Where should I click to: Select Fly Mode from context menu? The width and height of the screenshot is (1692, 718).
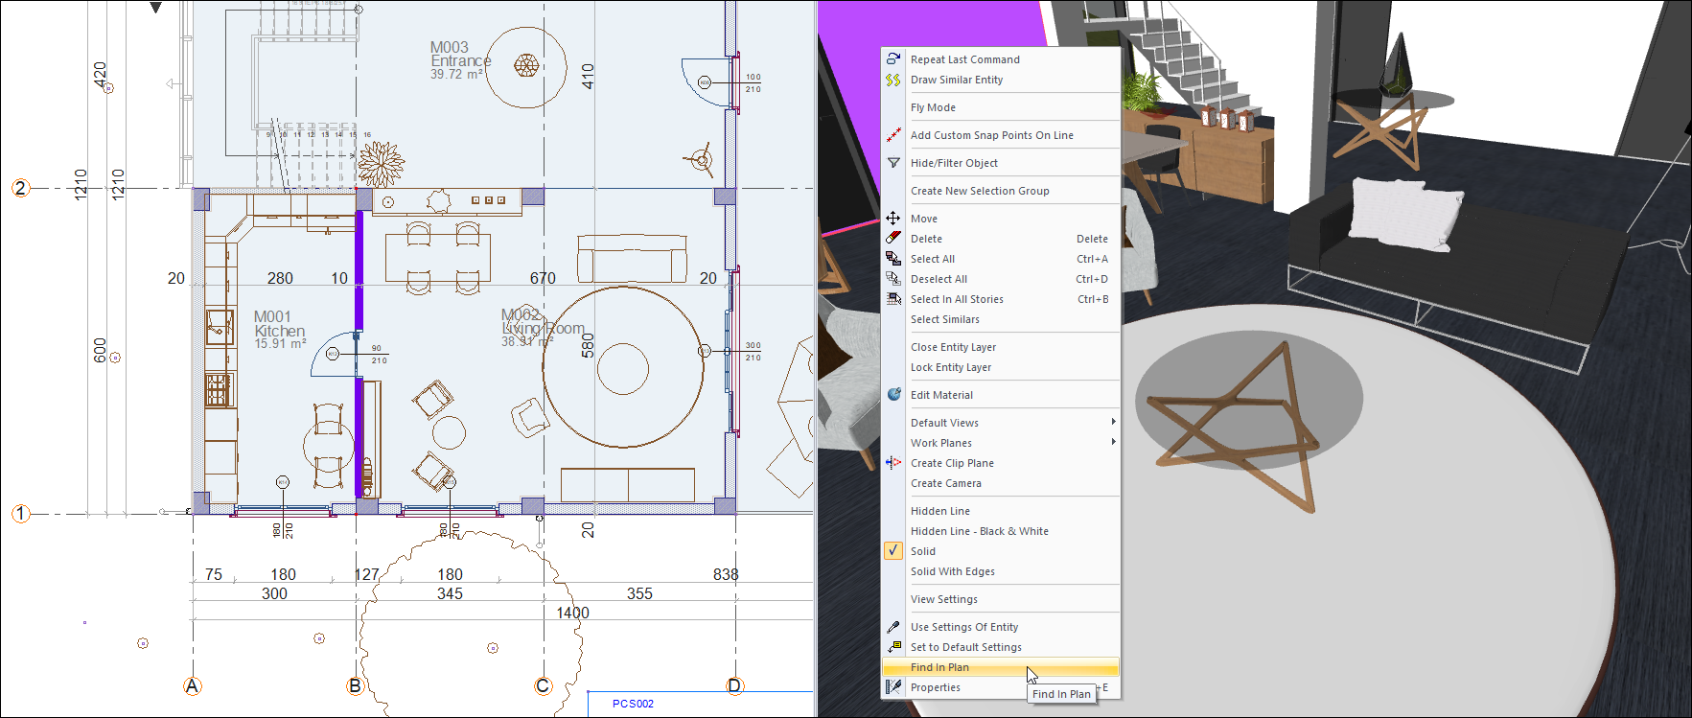(933, 107)
